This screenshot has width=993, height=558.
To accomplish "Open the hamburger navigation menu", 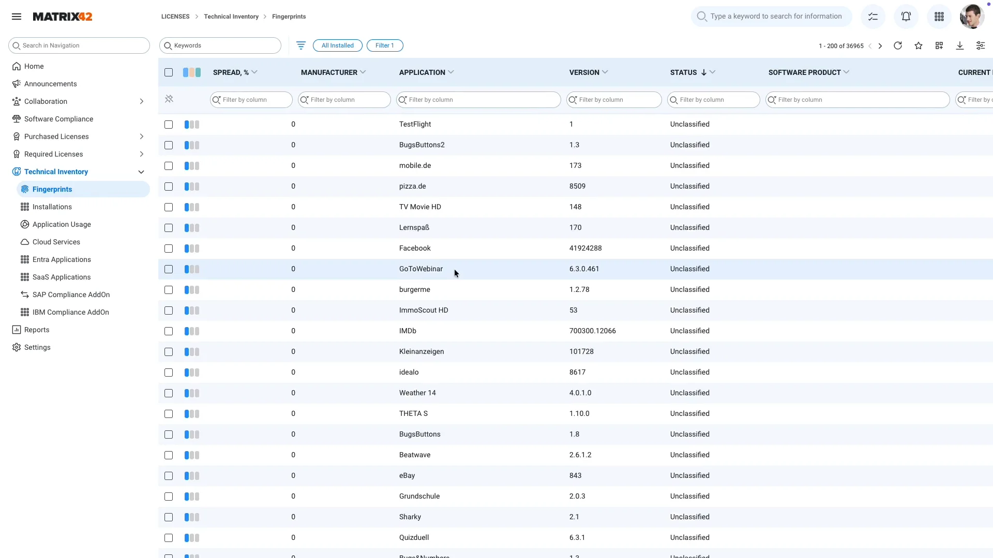I will click(17, 17).
